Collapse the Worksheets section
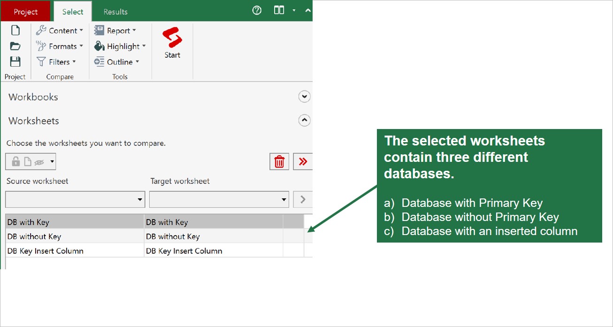 click(x=305, y=121)
